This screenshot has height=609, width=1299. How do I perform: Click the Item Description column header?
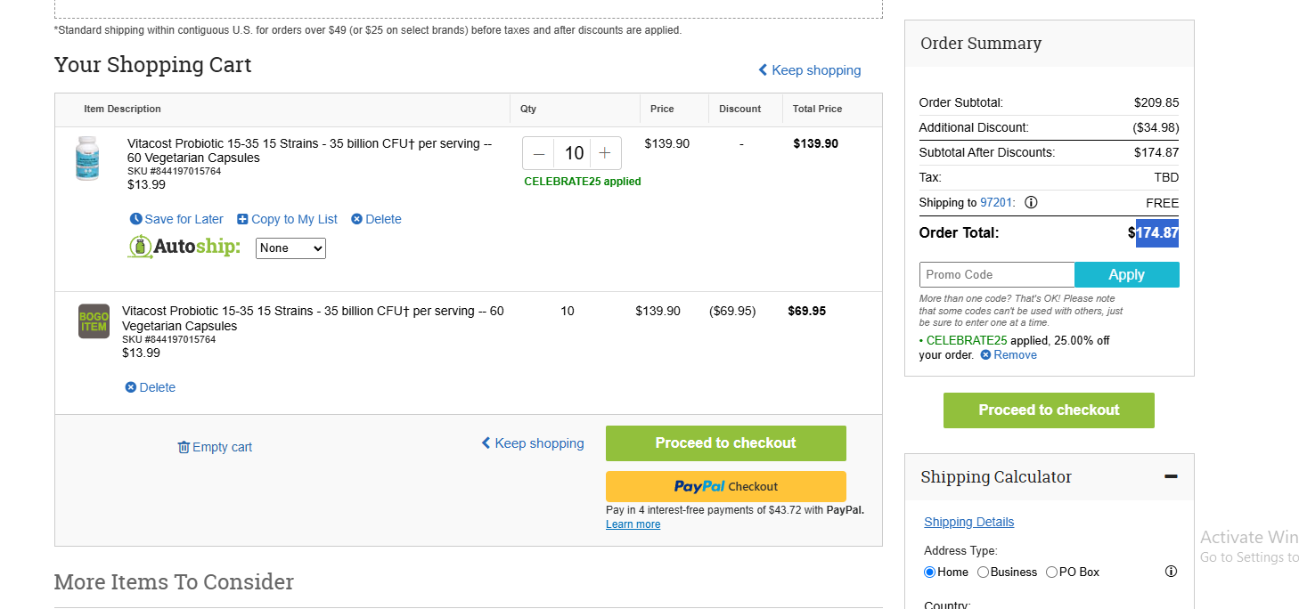(x=122, y=109)
